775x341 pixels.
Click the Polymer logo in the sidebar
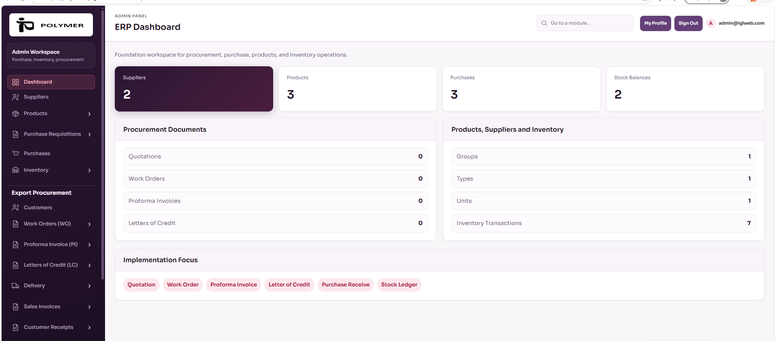click(51, 25)
